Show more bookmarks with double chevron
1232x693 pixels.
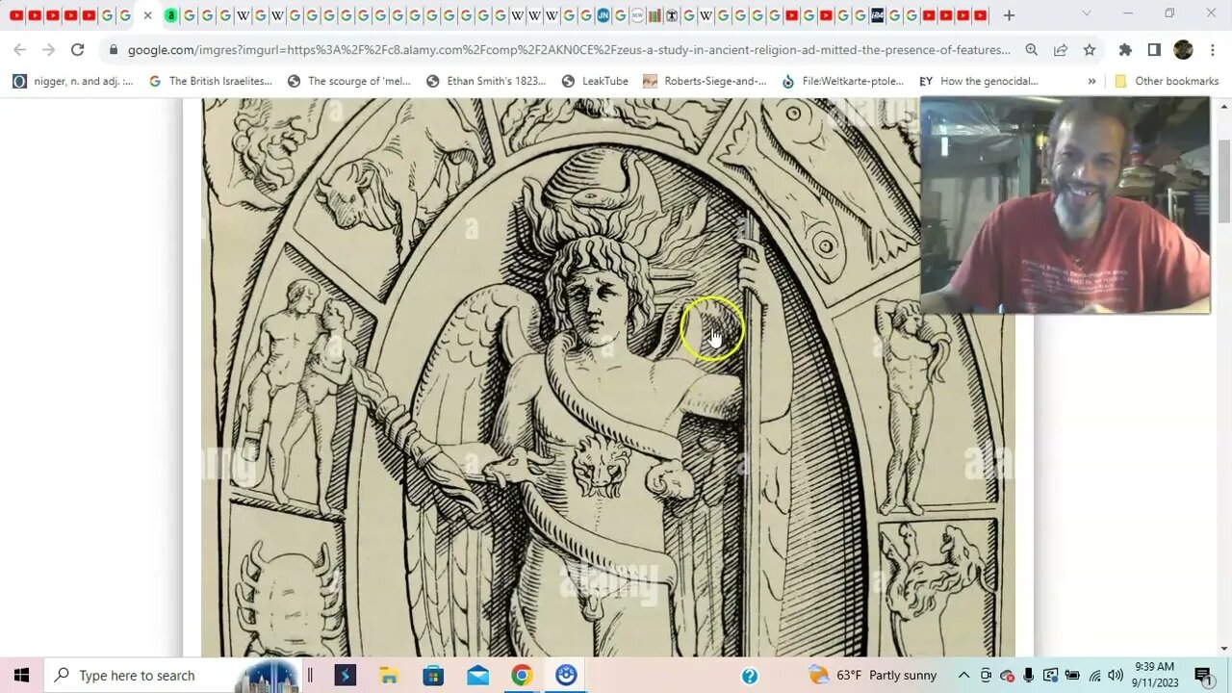1091,81
